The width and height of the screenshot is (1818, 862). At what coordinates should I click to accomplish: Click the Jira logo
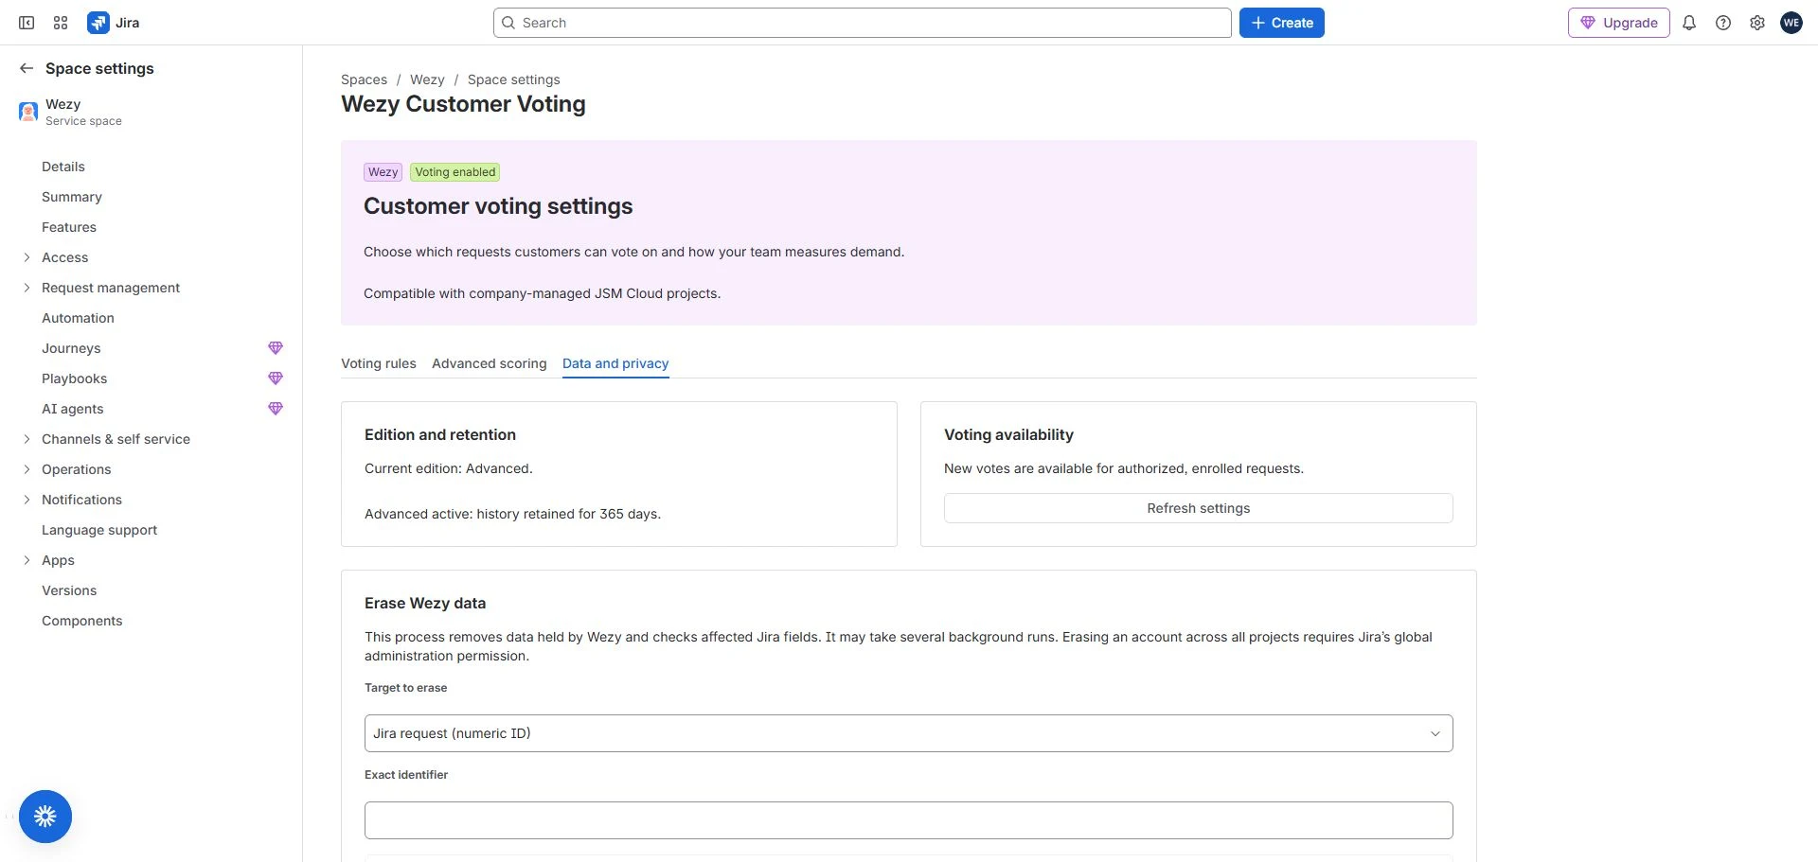pyautogui.click(x=114, y=23)
